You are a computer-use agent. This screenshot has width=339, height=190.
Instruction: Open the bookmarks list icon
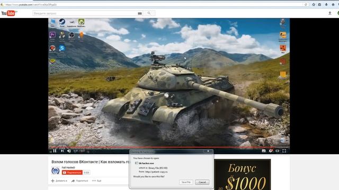(319, 5)
